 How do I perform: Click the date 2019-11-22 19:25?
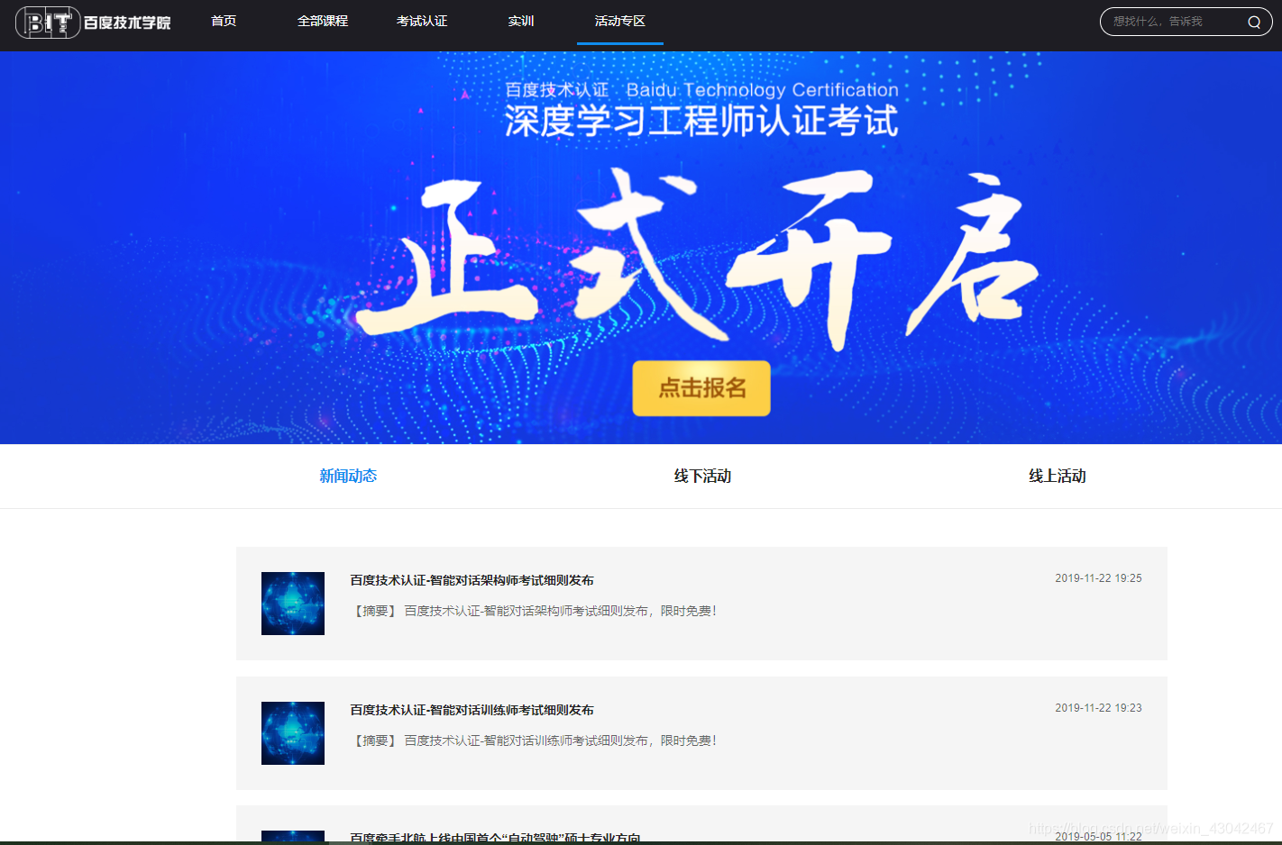[x=1098, y=578]
